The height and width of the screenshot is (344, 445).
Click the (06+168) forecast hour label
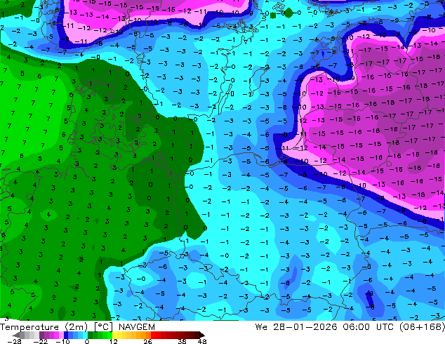(422, 327)
